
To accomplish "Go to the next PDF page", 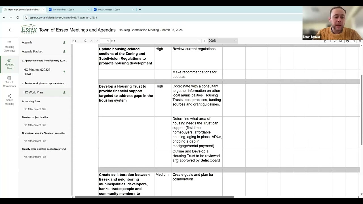I will click(97, 41).
